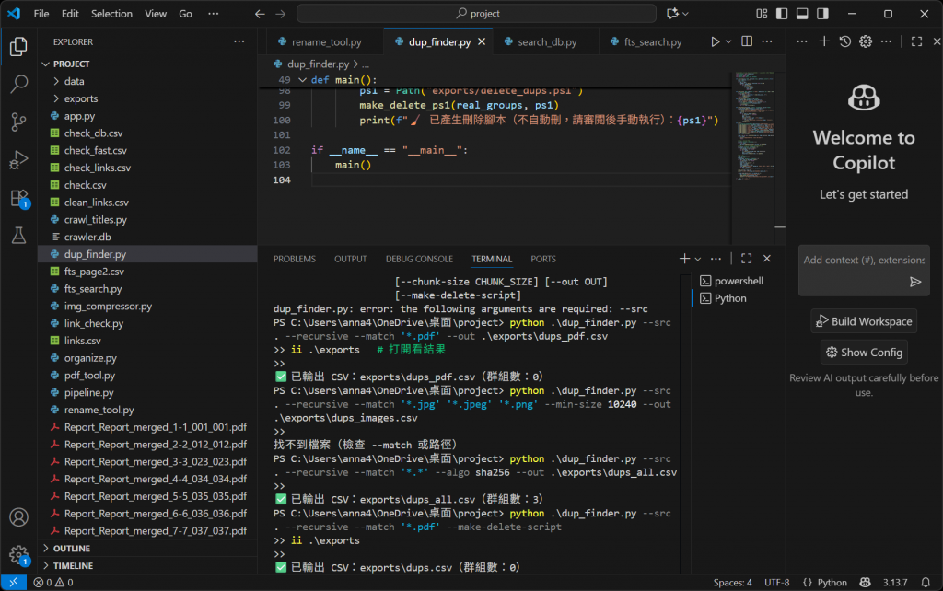This screenshot has height=591, width=943.
Task: Toggle the bottom panel layout button
Action: coord(801,14)
